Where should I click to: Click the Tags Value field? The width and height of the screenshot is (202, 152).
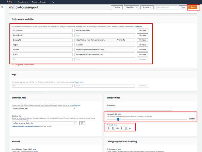[105, 86]
